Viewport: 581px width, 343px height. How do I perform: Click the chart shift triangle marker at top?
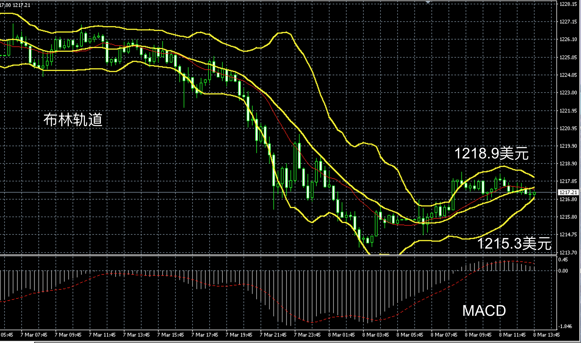[428, 2]
